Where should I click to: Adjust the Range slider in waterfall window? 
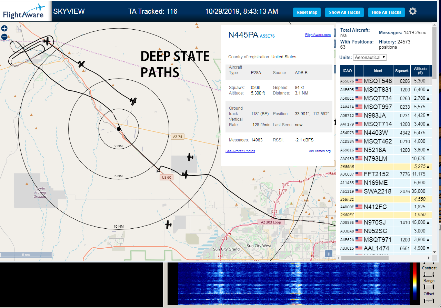pos(429,287)
